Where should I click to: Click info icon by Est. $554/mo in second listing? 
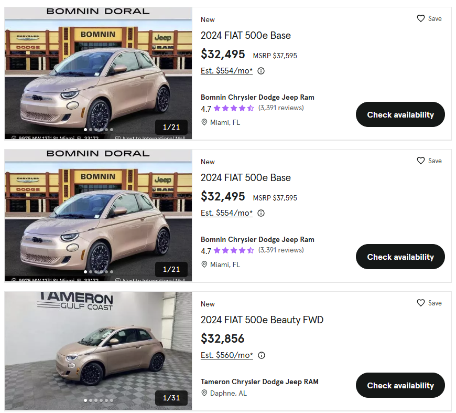click(x=261, y=213)
